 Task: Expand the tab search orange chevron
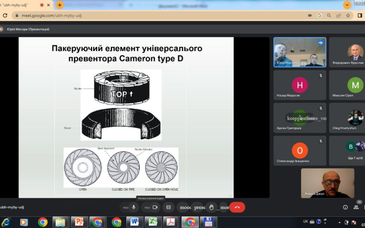(347, 5)
